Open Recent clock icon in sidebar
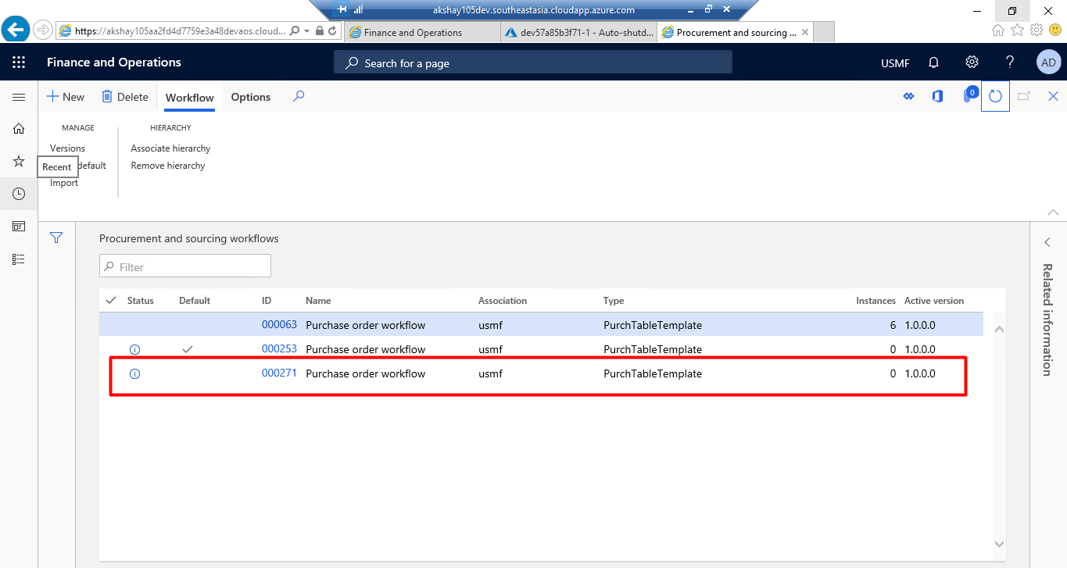 (19, 194)
